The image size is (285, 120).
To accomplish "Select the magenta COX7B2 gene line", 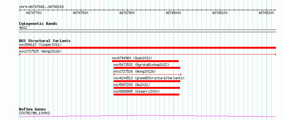I will click(147, 116).
